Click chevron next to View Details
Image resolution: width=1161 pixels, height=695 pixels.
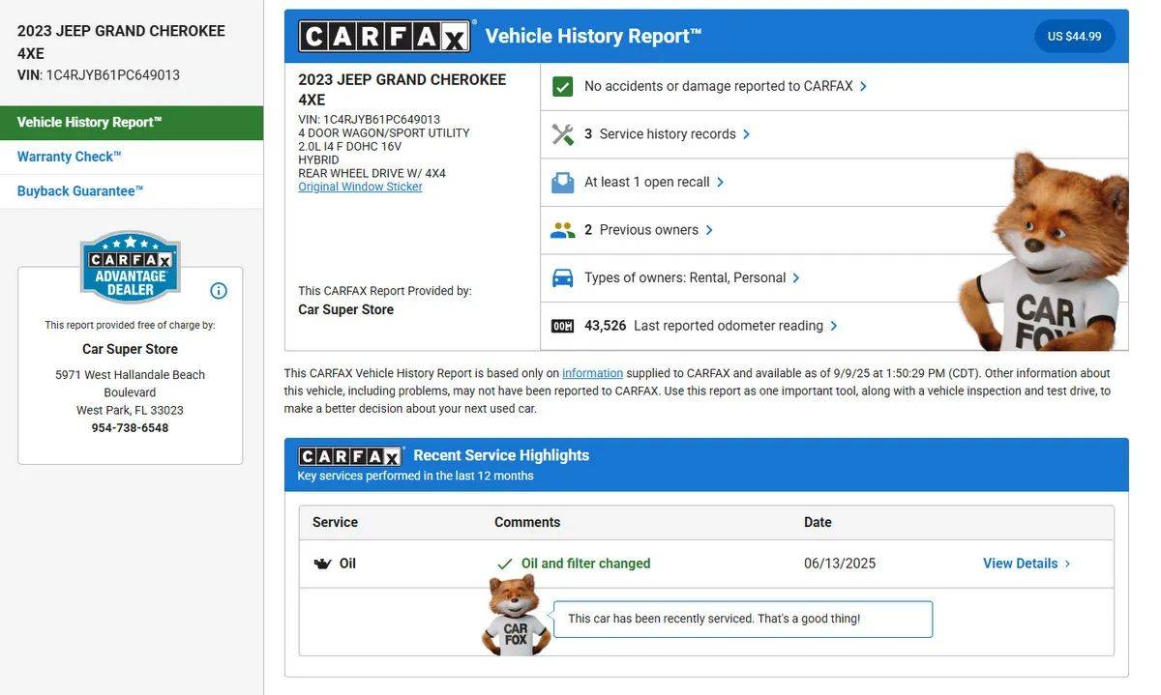tap(1067, 564)
